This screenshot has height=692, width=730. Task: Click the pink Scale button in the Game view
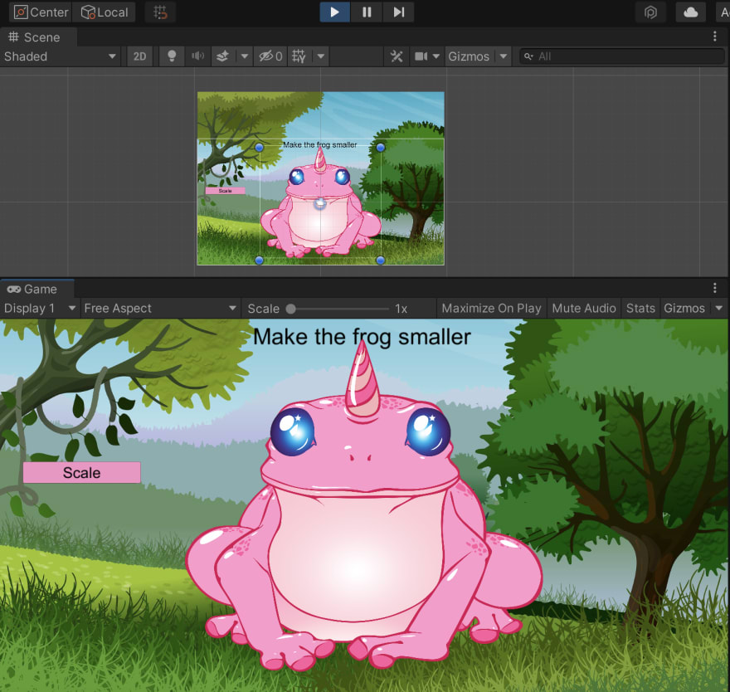click(82, 473)
